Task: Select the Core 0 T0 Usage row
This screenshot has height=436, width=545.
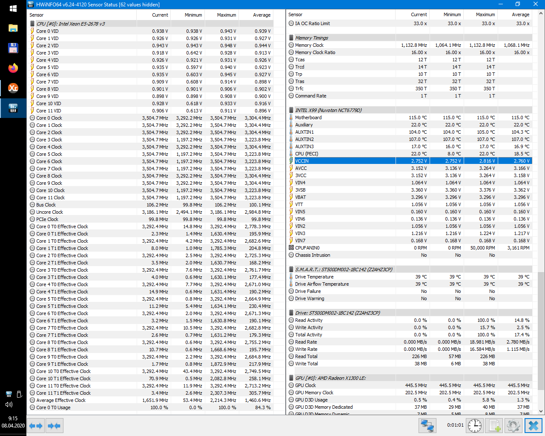Action: (150, 407)
